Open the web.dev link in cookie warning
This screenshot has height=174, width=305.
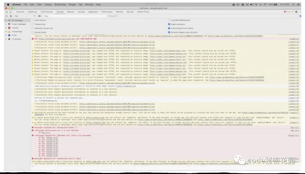point(93,161)
